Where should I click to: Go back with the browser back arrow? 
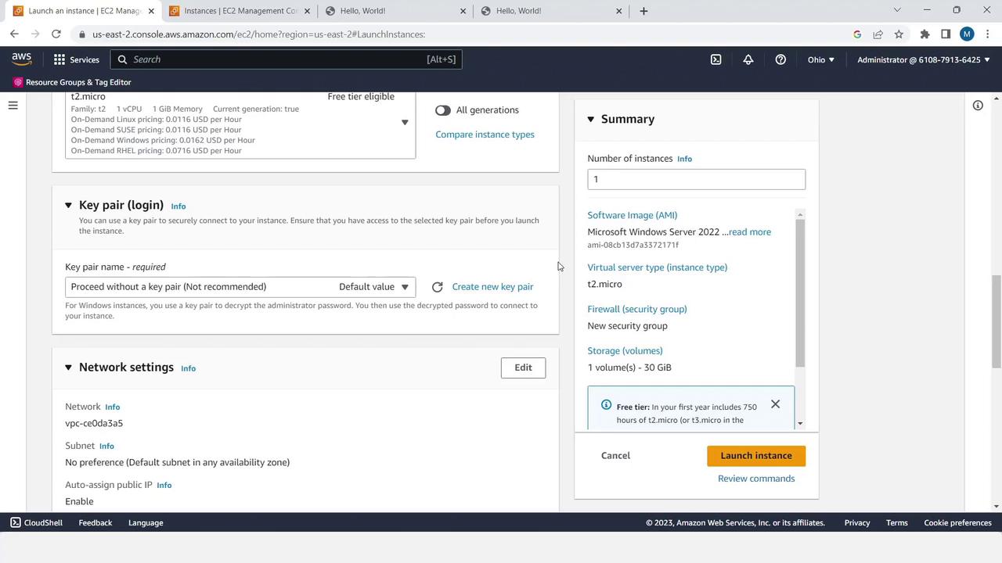click(14, 34)
